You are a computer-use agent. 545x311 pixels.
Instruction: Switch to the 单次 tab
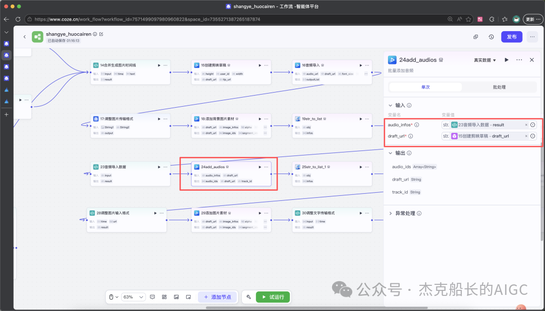(x=425, y=87)
